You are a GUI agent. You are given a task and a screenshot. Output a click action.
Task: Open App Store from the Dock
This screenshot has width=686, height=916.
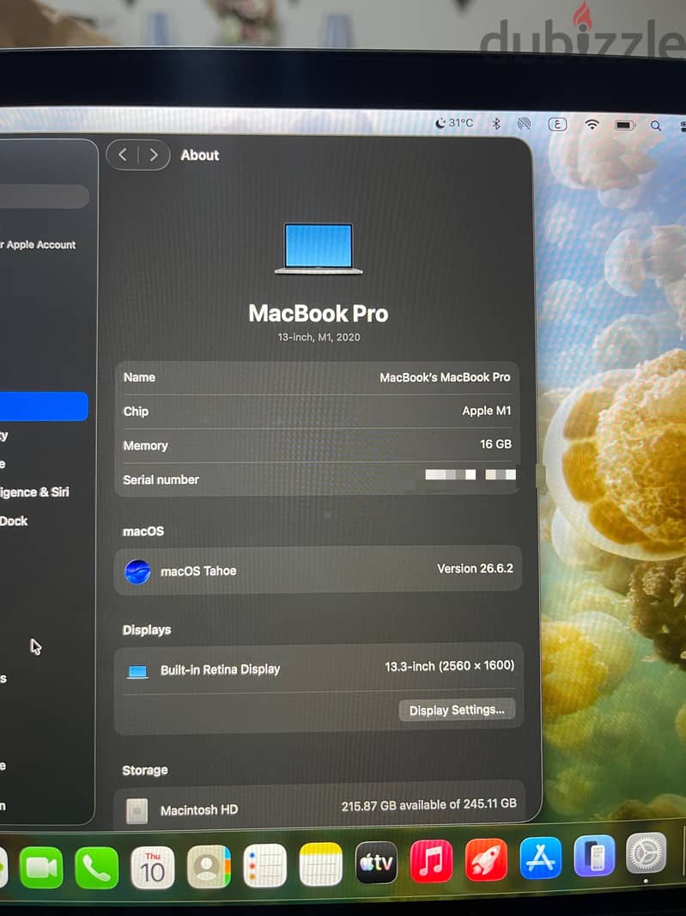[541, 857]
